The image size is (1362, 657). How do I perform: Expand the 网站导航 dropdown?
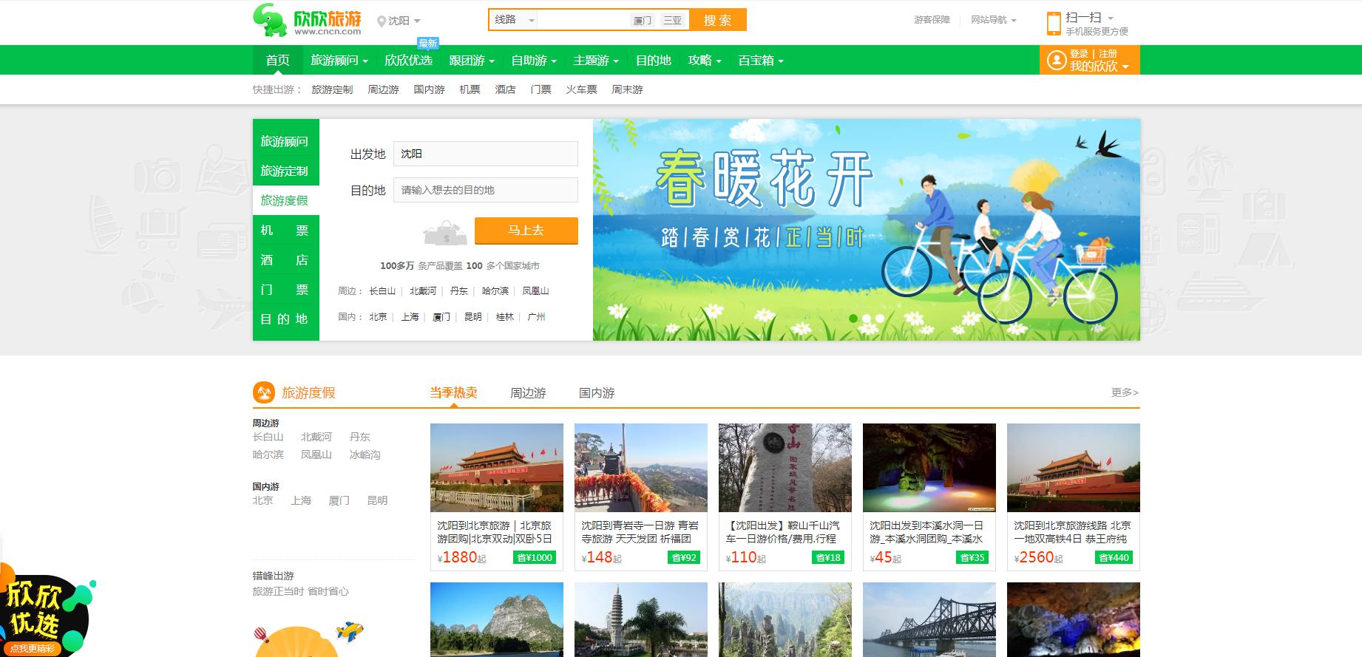(993, 20)
